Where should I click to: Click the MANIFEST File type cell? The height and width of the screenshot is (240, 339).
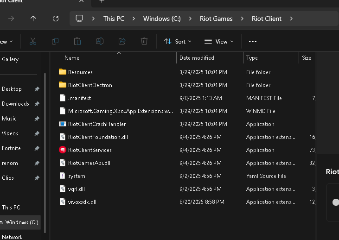[x=264, y=98]
